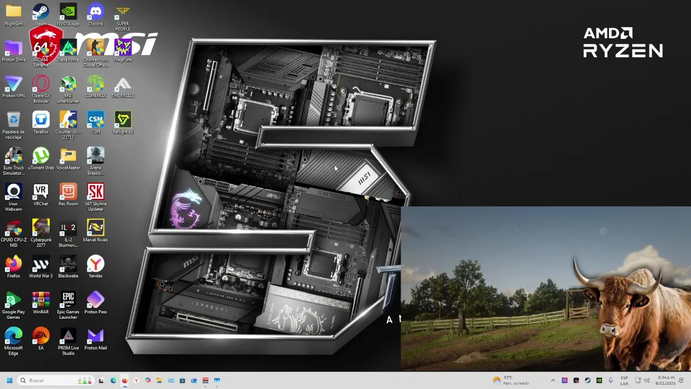This screenshot has width=691, height=389.
Task: Open the notification bell in the taskbar
Action: [x=681, y=380]
